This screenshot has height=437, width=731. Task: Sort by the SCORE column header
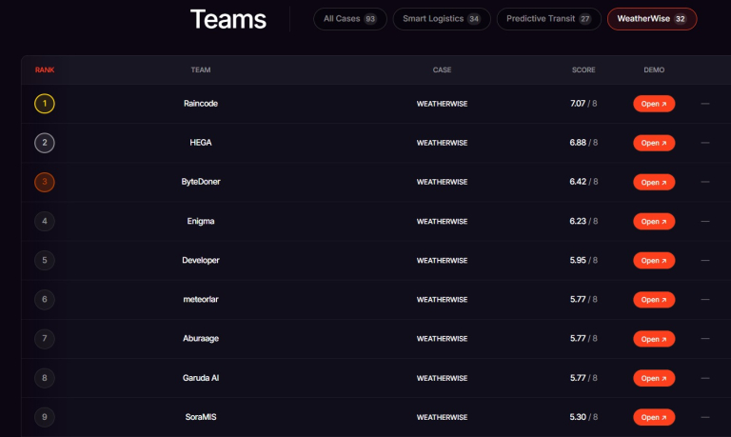(583, 70)
